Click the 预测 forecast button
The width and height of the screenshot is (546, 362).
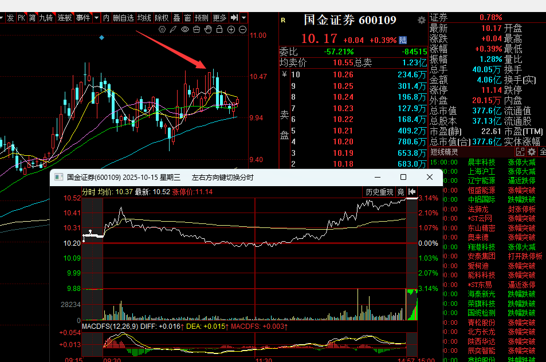(x=201, y=18)
